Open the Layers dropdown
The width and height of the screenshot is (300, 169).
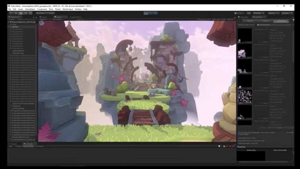[273, 13]
